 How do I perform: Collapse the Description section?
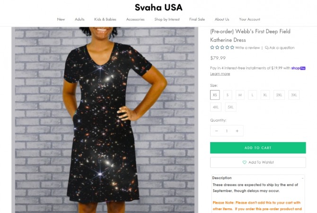302,178
